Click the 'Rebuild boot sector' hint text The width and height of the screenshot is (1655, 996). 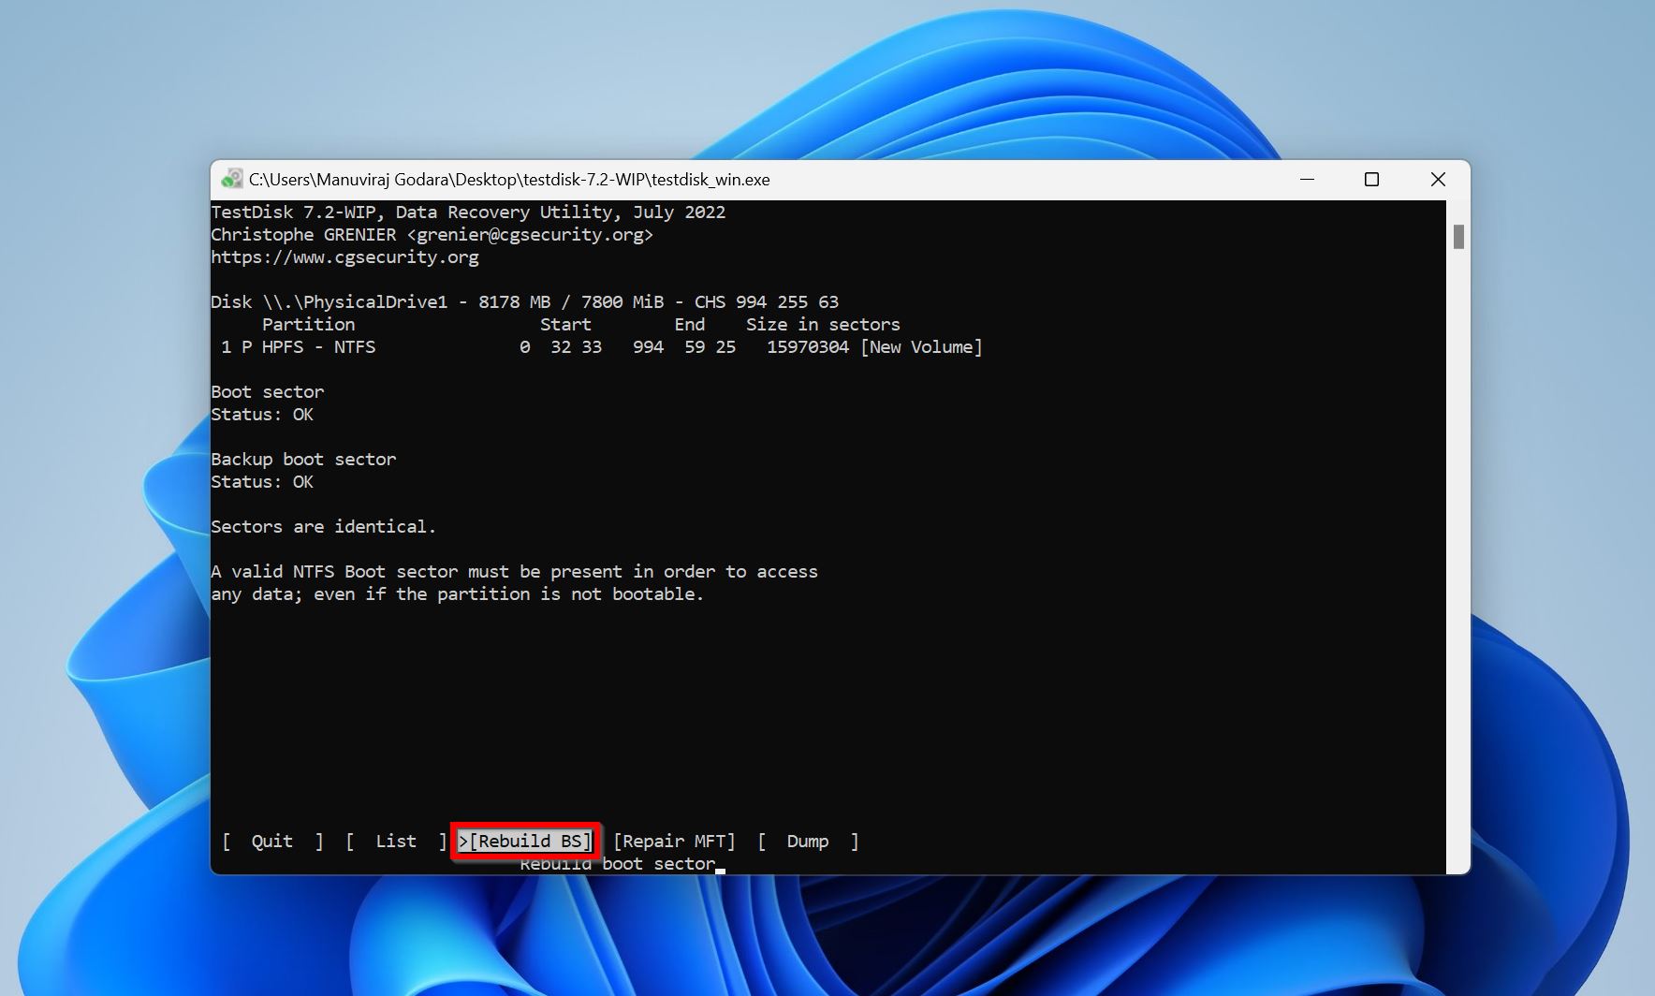pyautogui.click(x=618, y=864)
